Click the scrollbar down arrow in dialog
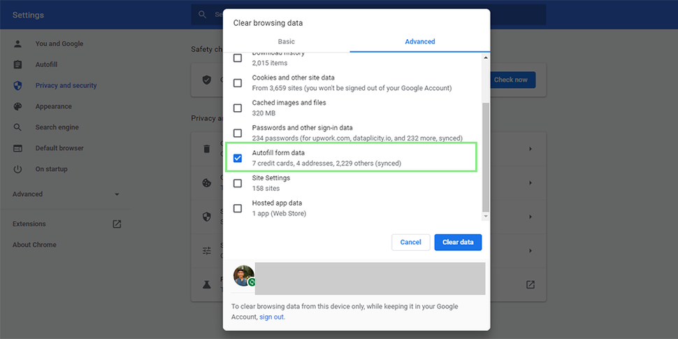678x339 pixels. [x=486, y=216]
